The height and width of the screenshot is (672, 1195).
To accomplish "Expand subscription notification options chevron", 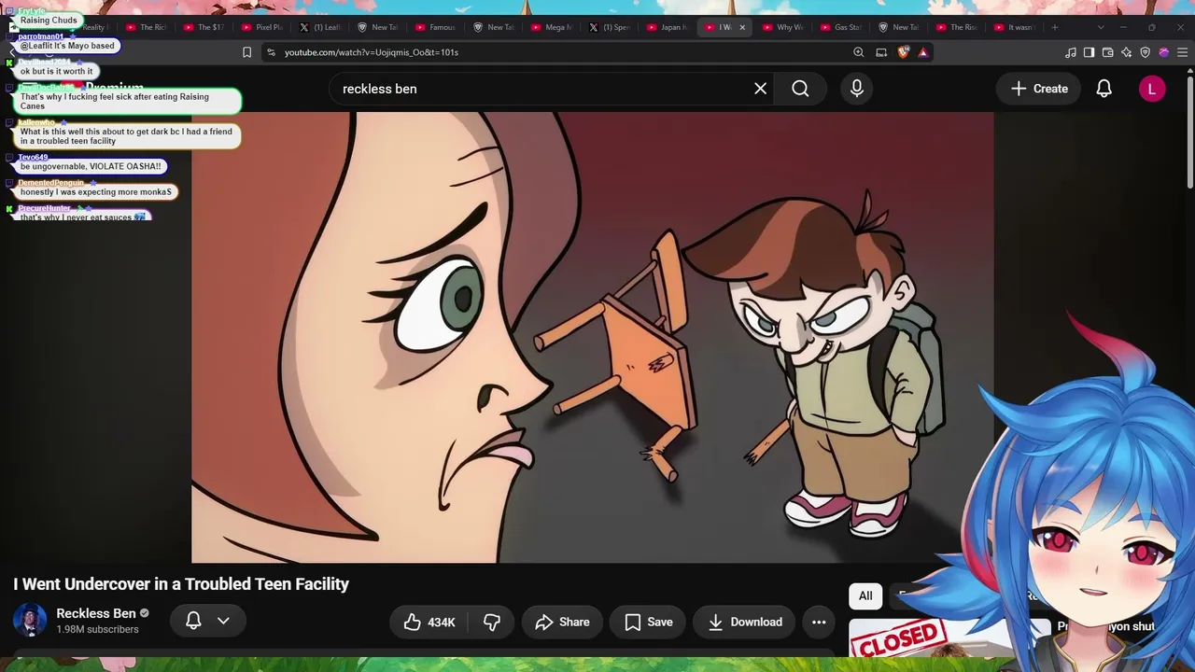I will pyautogui.click(x=223, y=621).
